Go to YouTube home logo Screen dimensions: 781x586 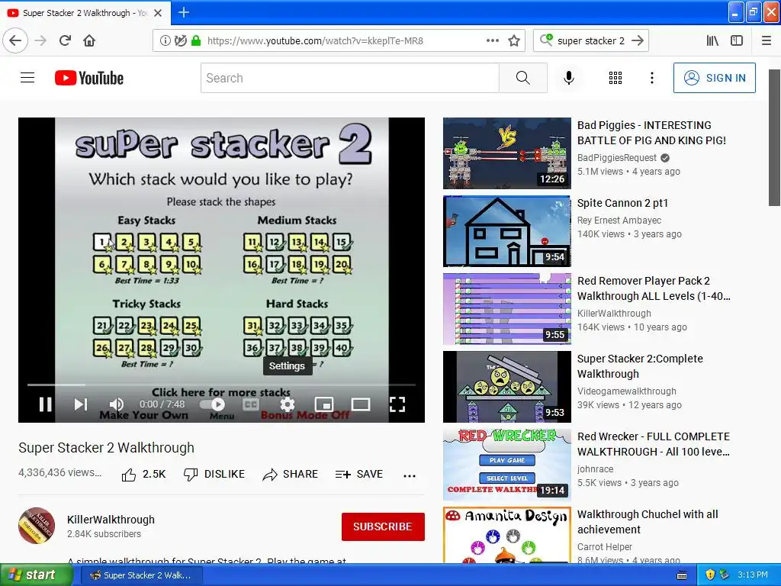(89, 78)
